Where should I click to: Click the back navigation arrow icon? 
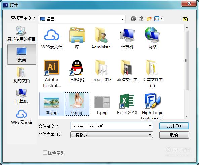tap(133, 19)
